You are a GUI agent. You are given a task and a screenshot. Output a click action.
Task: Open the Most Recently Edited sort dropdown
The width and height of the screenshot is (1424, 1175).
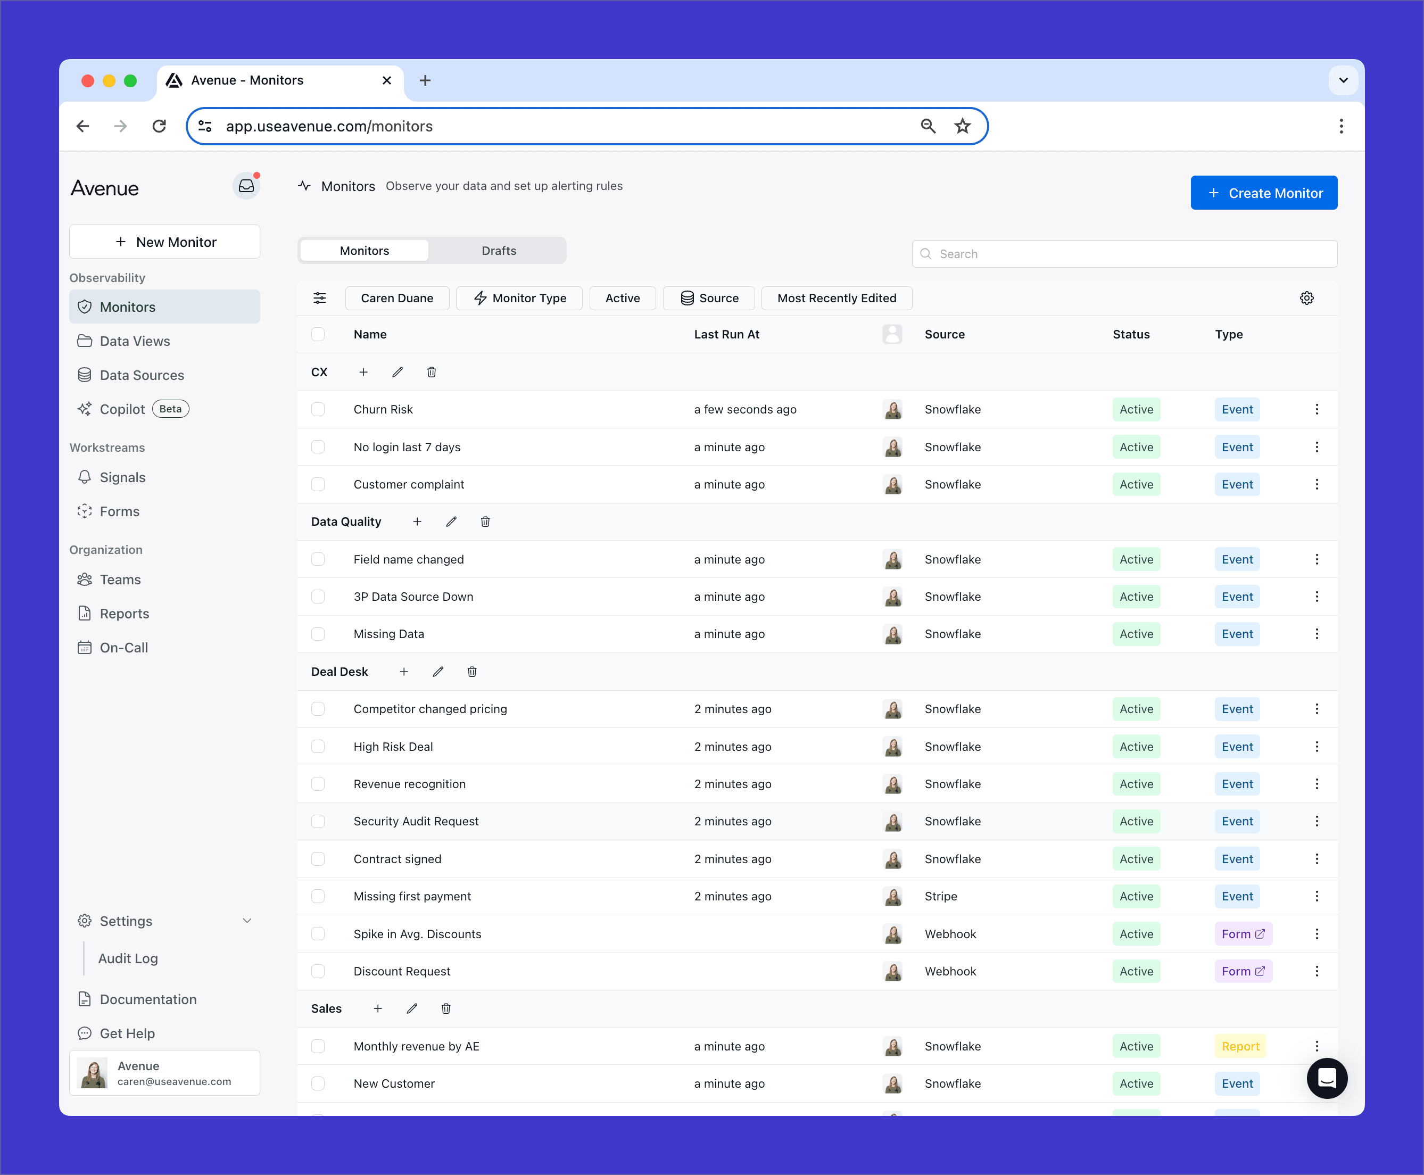tap(836, 298)
